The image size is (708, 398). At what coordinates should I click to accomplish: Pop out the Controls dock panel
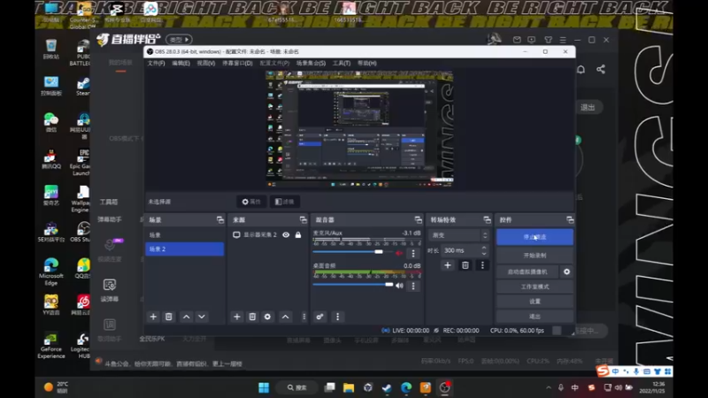570,219
